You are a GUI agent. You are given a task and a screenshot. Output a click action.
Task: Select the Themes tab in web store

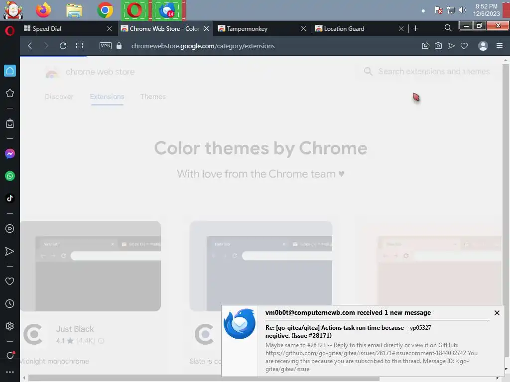pyautogui.click(x=153, y=96)
